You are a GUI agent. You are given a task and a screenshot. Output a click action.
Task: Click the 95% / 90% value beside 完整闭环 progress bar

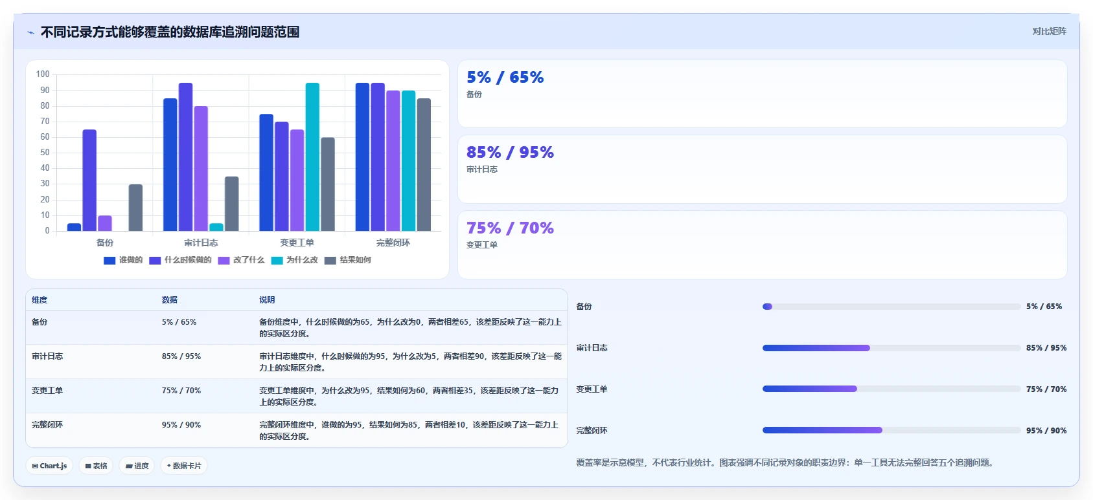click(x=1046, y=431)
